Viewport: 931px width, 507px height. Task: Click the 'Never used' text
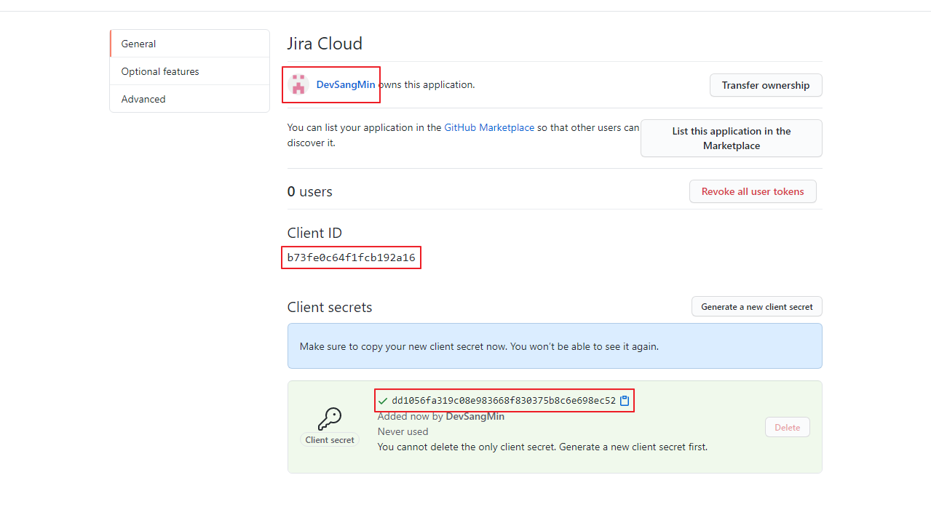coord(403,431)
